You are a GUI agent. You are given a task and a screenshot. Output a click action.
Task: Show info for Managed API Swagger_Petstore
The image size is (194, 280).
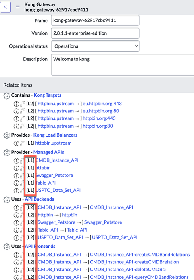tap(16, 176)
